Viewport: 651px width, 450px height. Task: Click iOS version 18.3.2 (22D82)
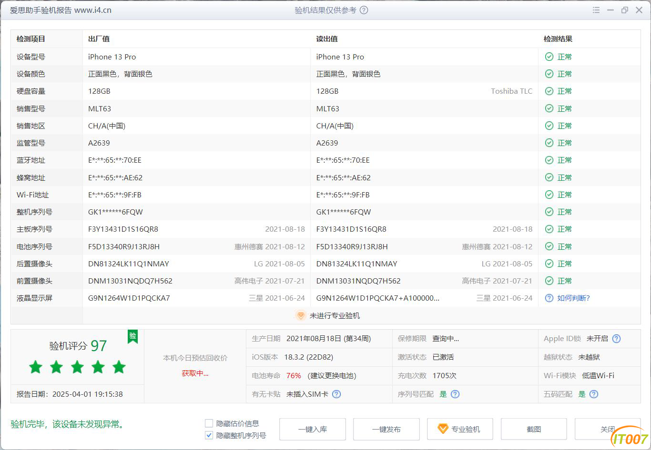click(x=309, y=357)
